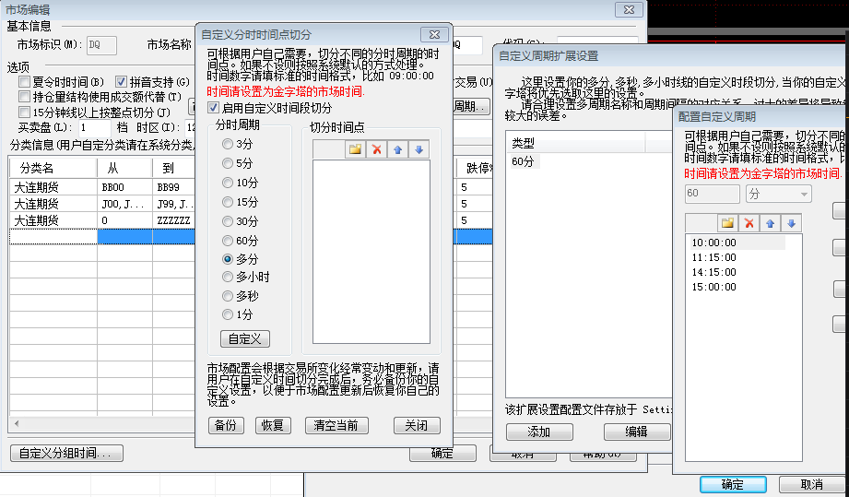The image size is (849, 497).
Task: Select the 多分 radio button
Action: [x=228, y=259]
